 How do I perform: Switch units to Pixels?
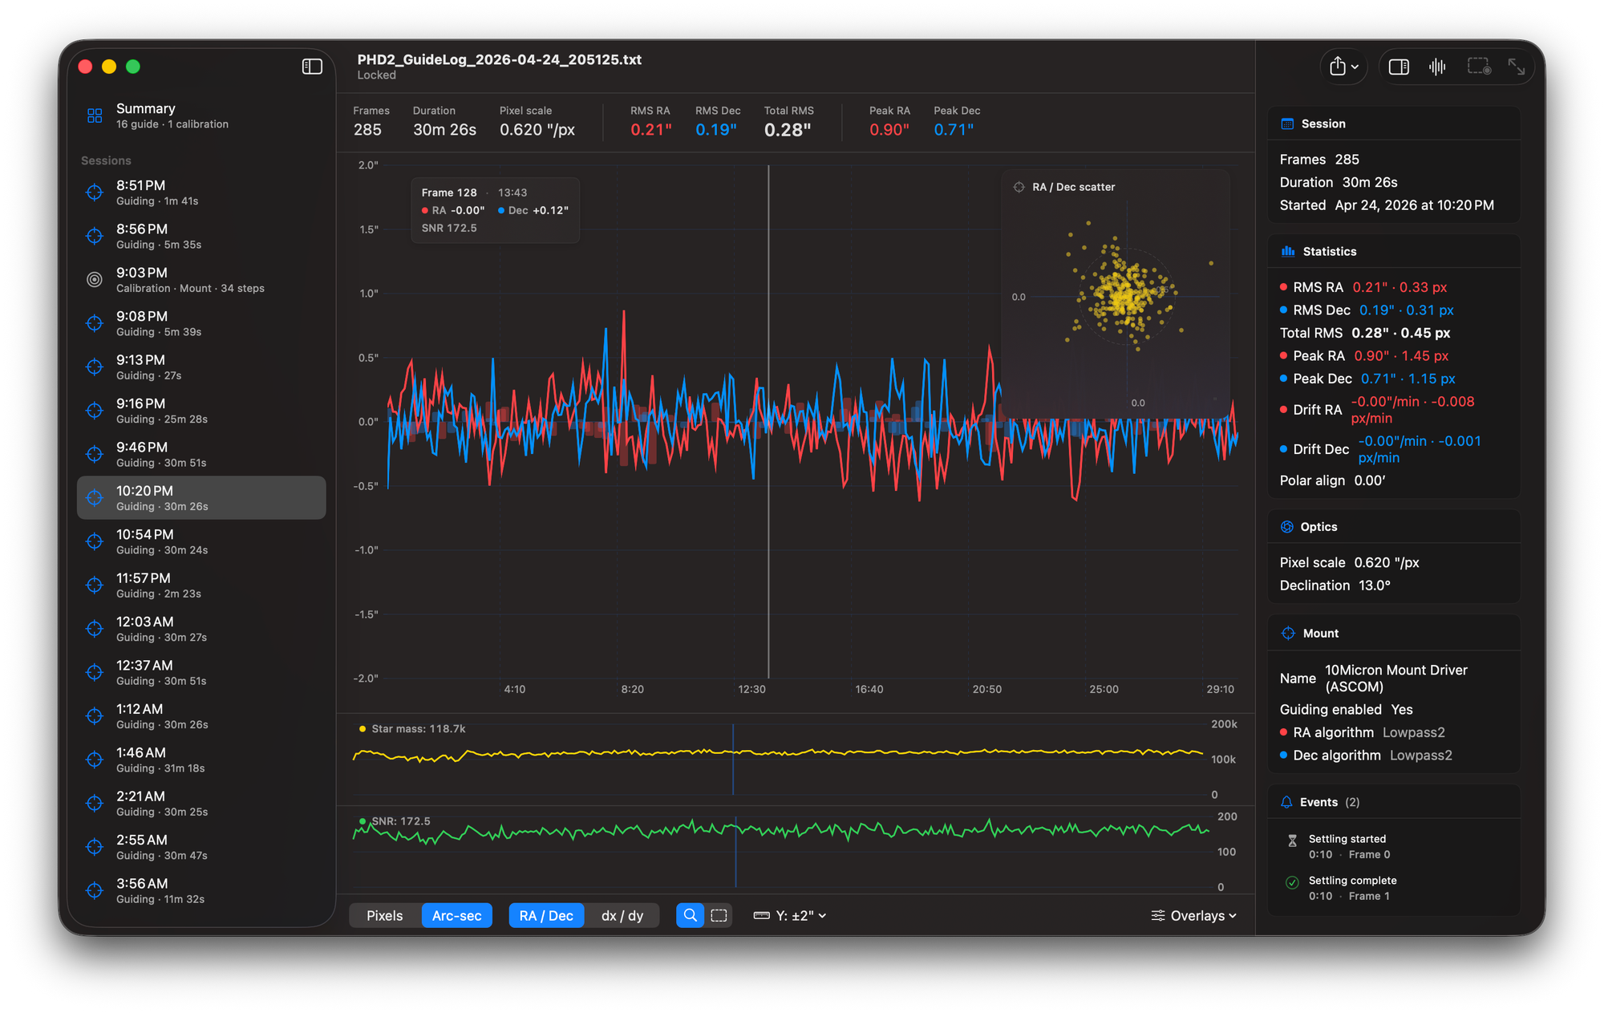384,915
